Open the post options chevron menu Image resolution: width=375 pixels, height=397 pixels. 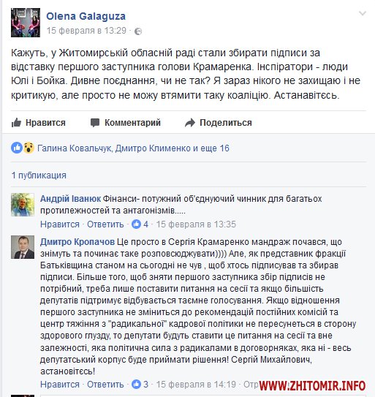point(363,13)
